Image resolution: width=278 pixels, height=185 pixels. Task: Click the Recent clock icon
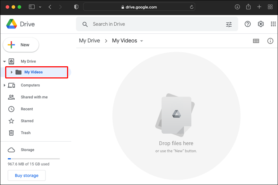[11, 109]
